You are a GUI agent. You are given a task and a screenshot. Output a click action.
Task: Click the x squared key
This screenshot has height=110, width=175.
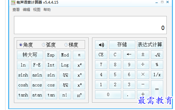[x=79, y=65]
